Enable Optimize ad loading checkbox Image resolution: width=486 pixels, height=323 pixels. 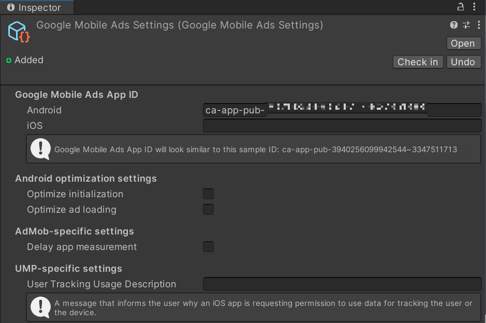(x=208, y=210)
